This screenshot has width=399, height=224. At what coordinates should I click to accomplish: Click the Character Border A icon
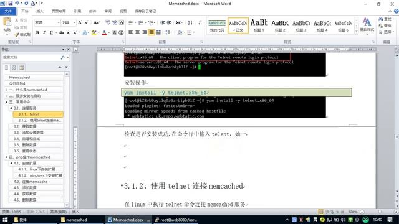122,22
